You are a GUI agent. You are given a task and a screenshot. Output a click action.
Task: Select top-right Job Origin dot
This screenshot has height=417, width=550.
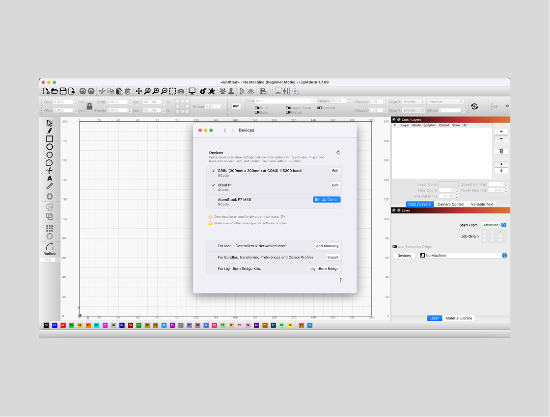(500, 232)
